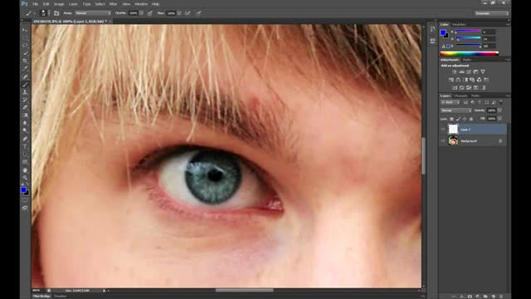This screenshot has height=299, width=531.
Task: Open the layer Opacity dropdown arrow
Action: click(x=499, y=110)
